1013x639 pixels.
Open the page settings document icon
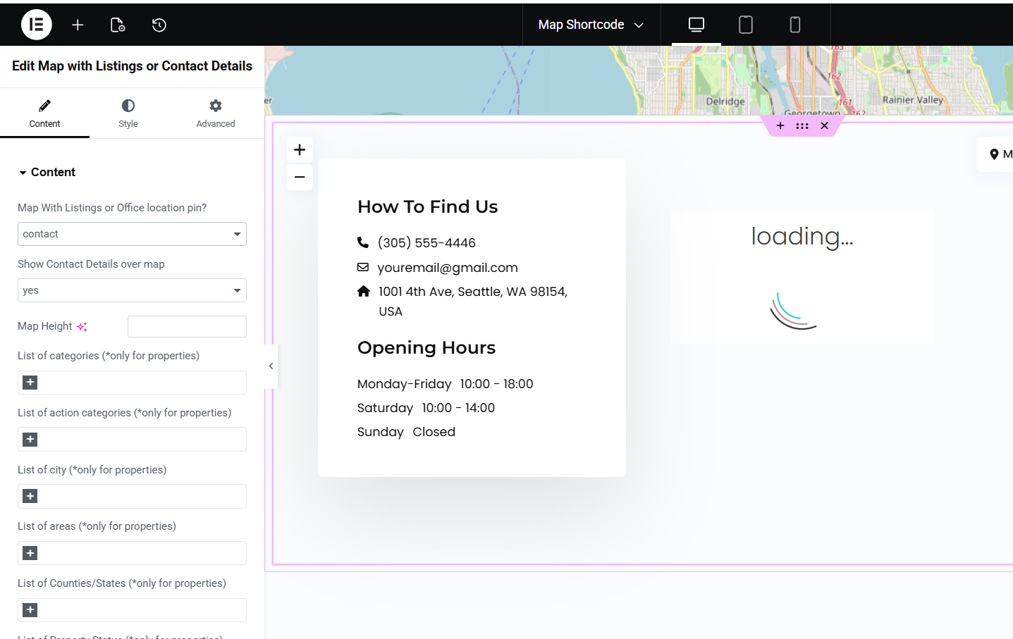(118, 25)
